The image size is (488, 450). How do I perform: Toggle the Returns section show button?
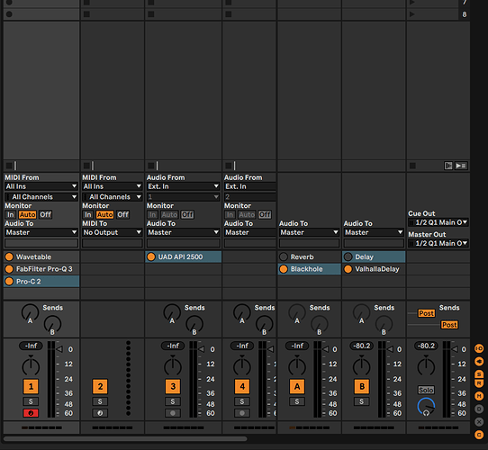[479, 383]
